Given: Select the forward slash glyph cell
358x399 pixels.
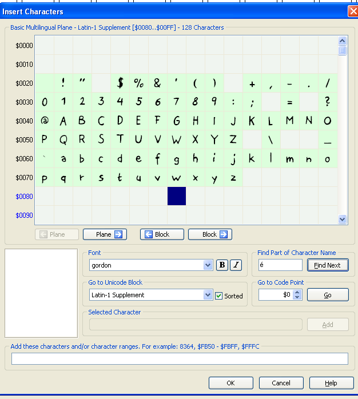Looking at the screenshot, I should [x=328, y=83].
